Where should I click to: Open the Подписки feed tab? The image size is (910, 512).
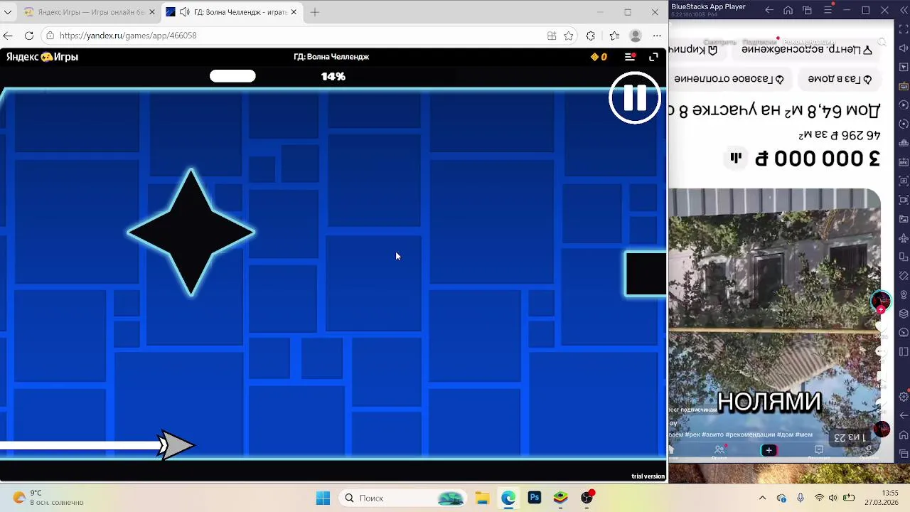759,42
